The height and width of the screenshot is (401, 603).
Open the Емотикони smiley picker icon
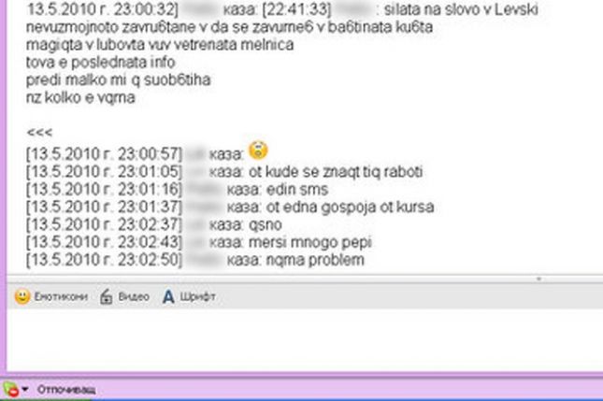(x=22, y=297)
